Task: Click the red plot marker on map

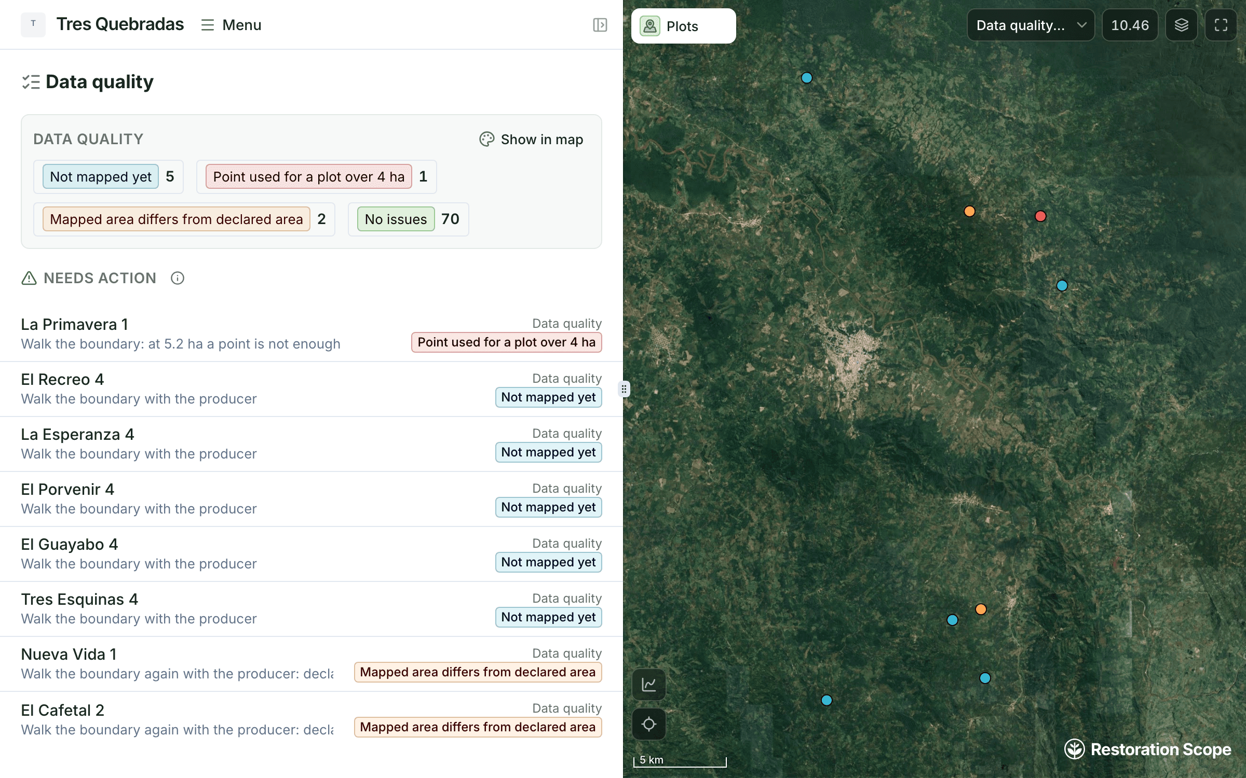Action: click(x=1040, y=216)
